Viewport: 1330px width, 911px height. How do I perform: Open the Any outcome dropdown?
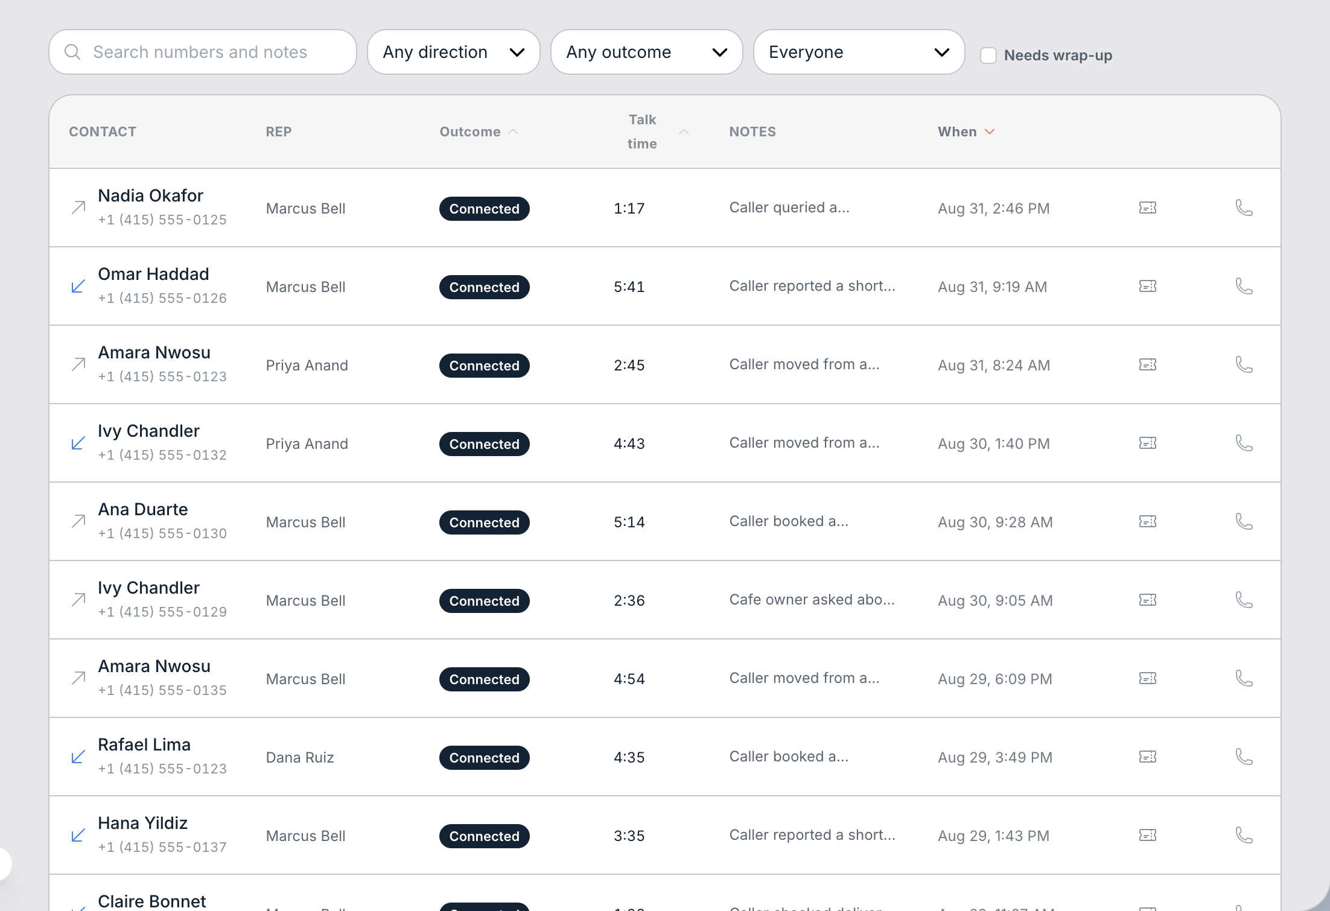[x=646, y=52]
